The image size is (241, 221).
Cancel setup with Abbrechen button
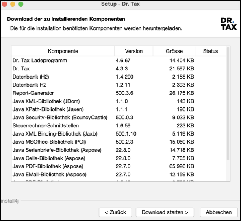click(x=219, y=212)
